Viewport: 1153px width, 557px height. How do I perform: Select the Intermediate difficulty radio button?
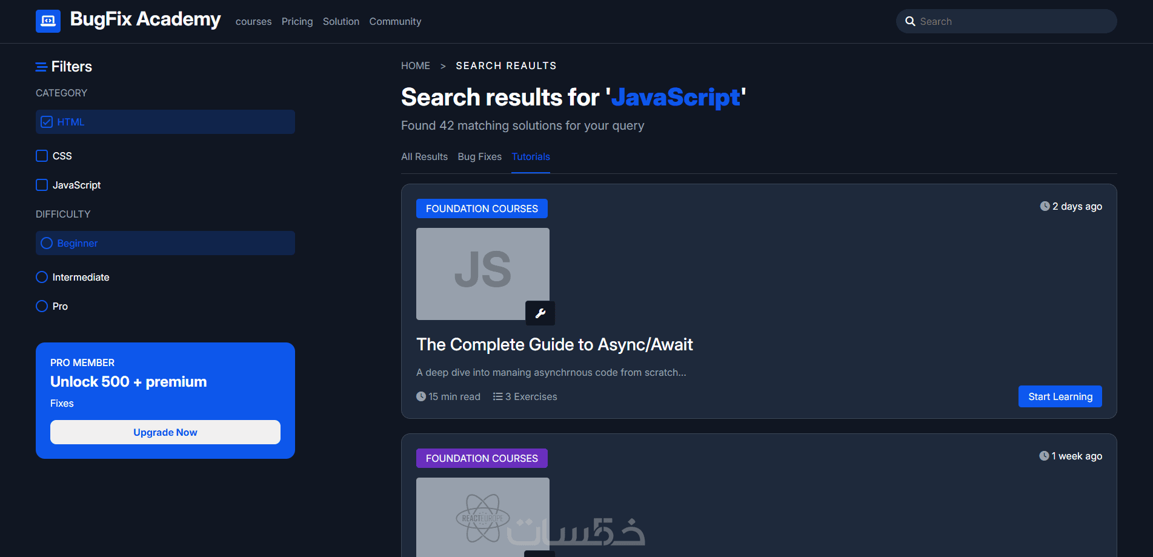click(x=42, y=277)
